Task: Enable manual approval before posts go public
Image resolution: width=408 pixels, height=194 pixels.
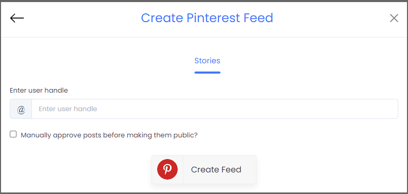Action: [13, 134]
